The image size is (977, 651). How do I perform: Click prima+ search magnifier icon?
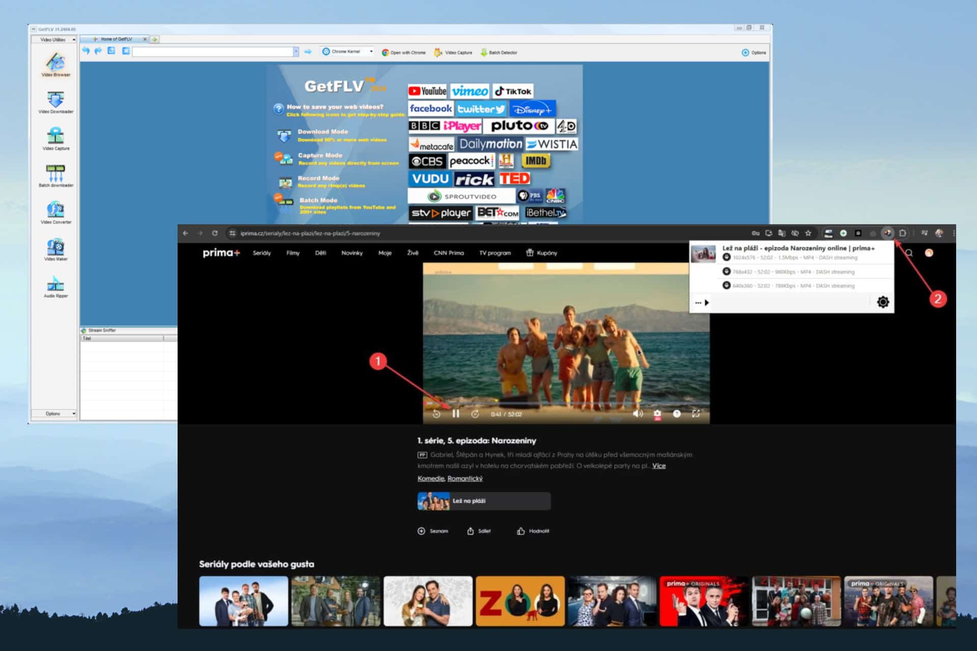[909, 253]
